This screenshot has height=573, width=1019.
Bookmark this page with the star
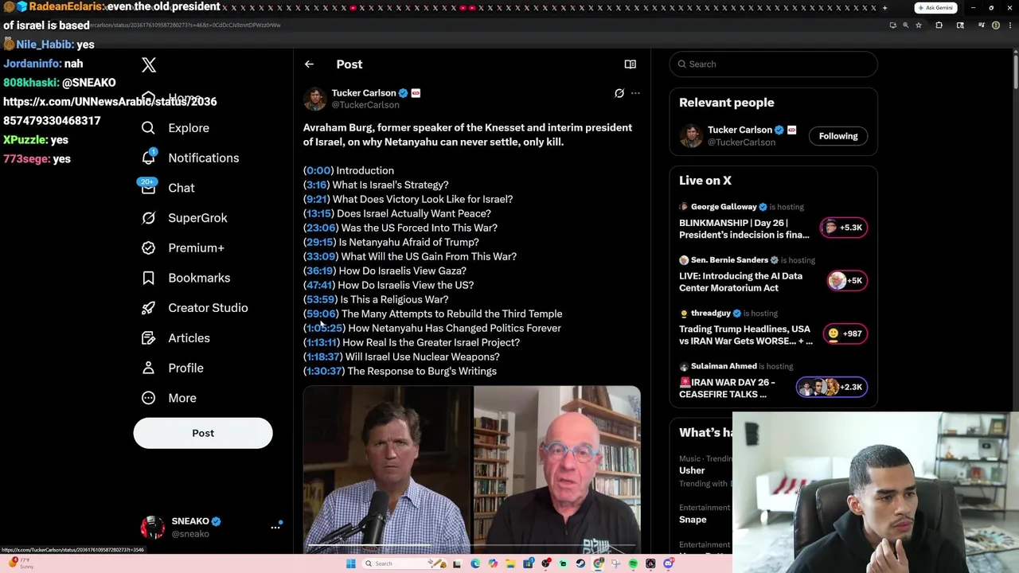pos(919,25)
